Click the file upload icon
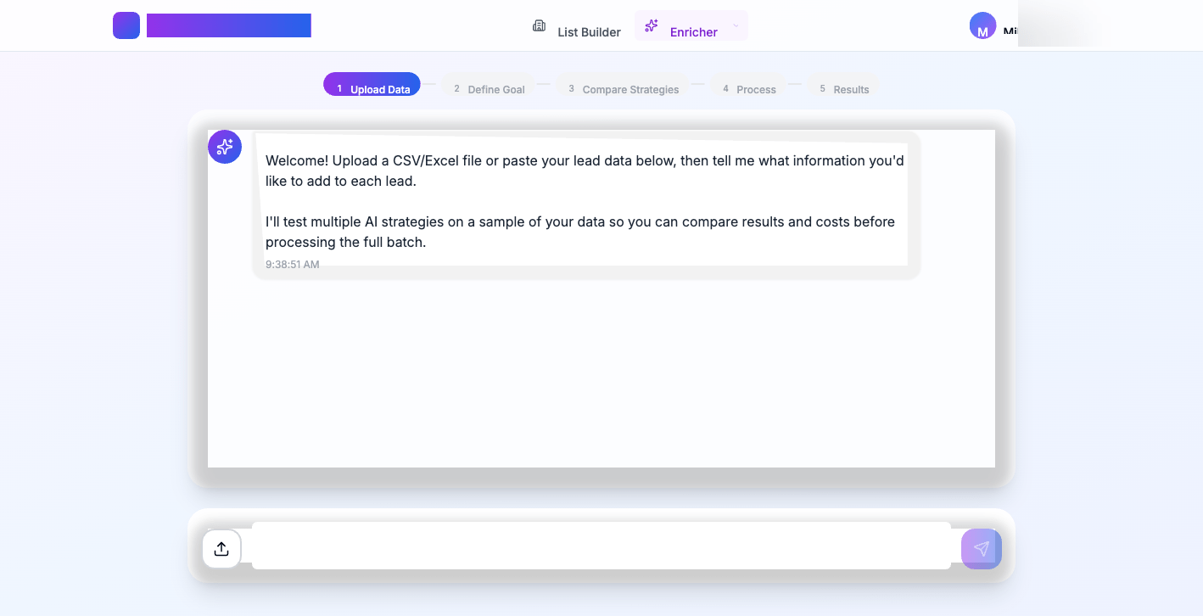The height and width of the screenshot is (616, 1203). click(x=221, y=548)
